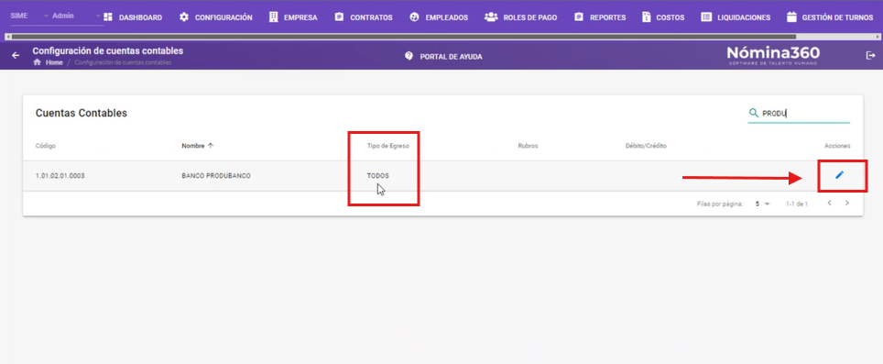
Task: Click the Contratos clipboard icon
Action: coord(339,17)
